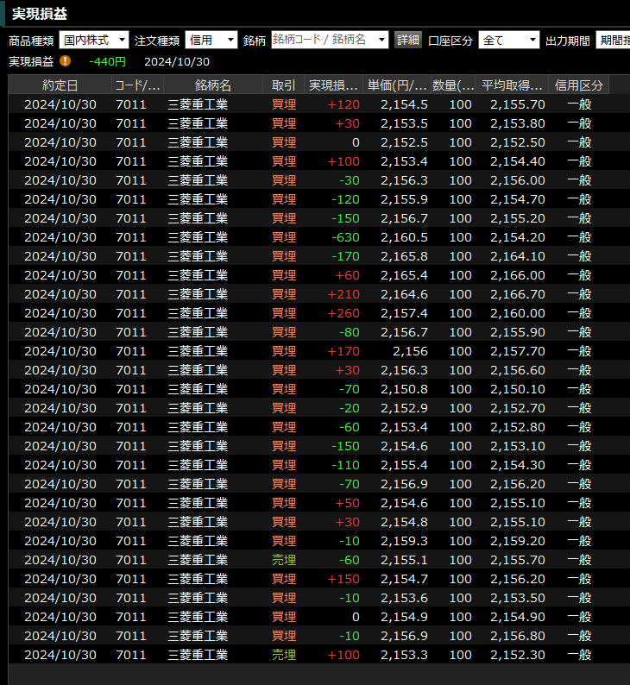
Task: Click the unit price 2,153.6 cell
Action: coord(404,598)
